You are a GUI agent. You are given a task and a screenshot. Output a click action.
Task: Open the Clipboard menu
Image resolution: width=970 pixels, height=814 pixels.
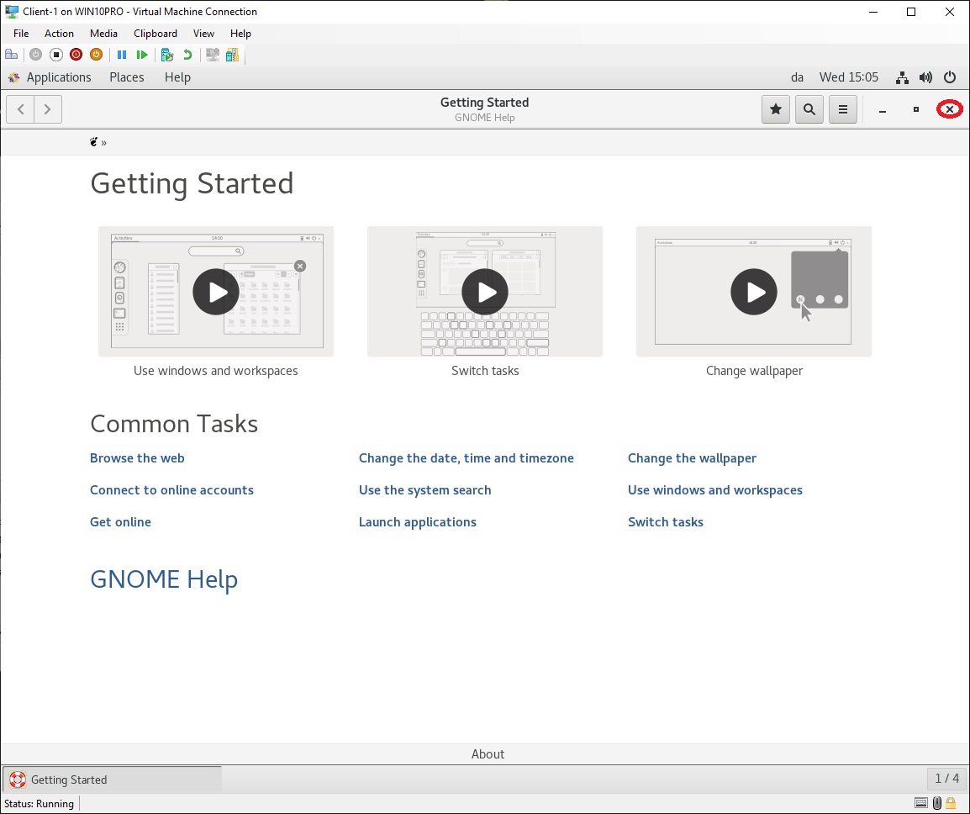coord(156,34)
